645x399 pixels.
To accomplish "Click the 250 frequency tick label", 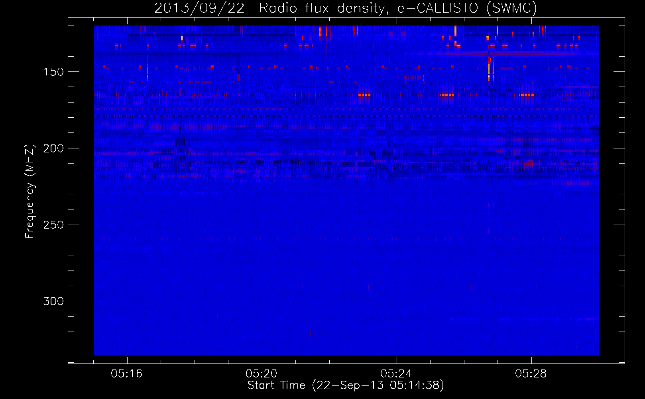I will tap(53, 225).
